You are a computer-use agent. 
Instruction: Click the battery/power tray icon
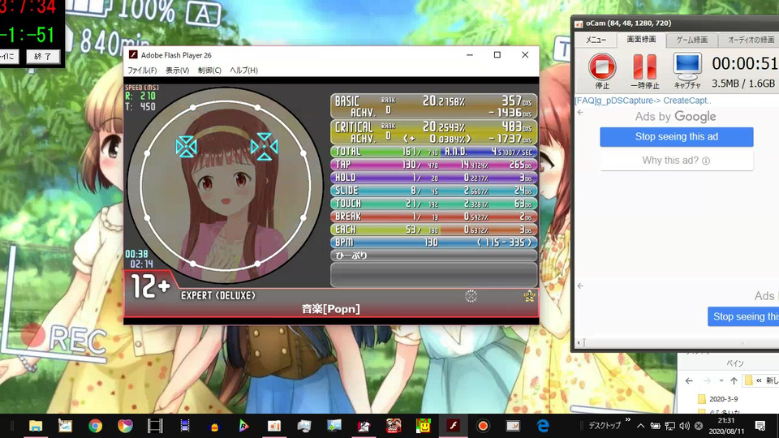click(x=656, y=426)
